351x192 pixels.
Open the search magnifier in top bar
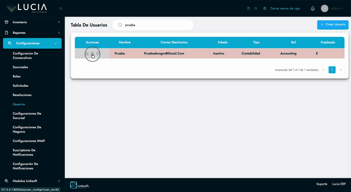point(256,9)
